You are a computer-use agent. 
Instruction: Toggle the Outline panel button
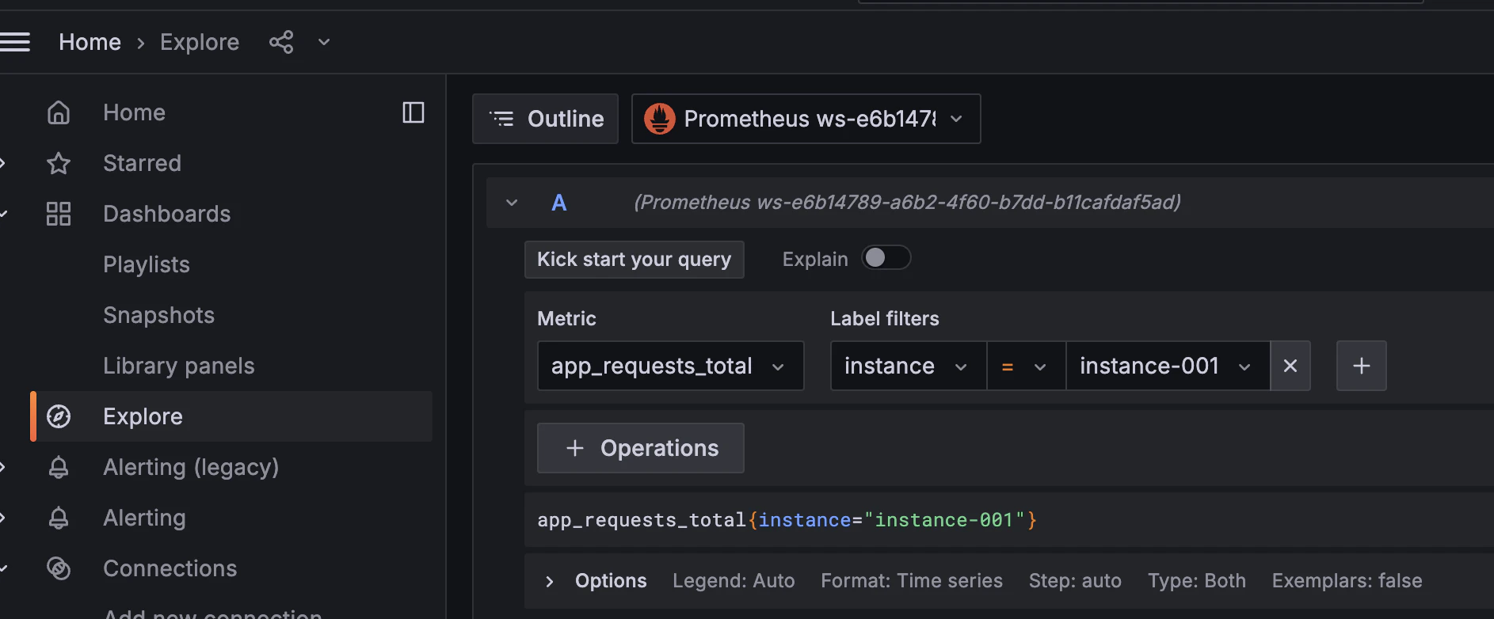click(x=545, y=119)
